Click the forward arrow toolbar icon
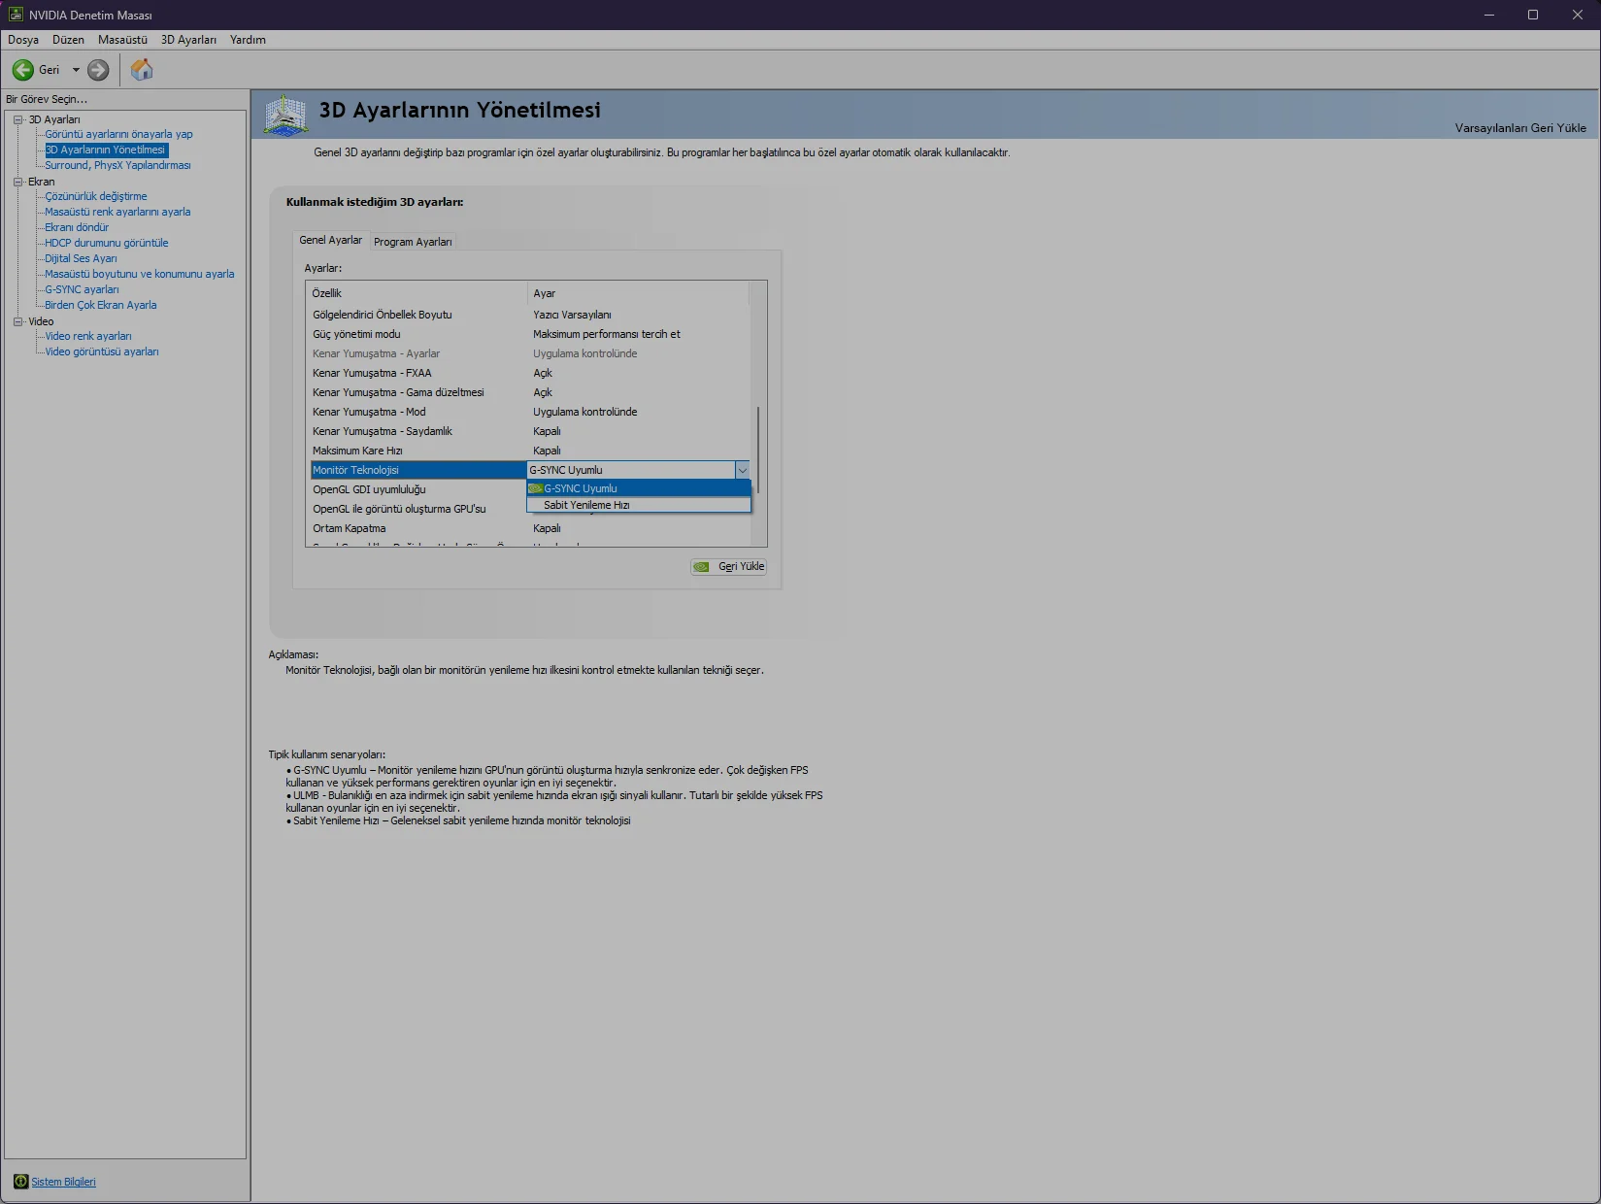The width and height of the screenshot is (1601, 1204). point(98,70)
